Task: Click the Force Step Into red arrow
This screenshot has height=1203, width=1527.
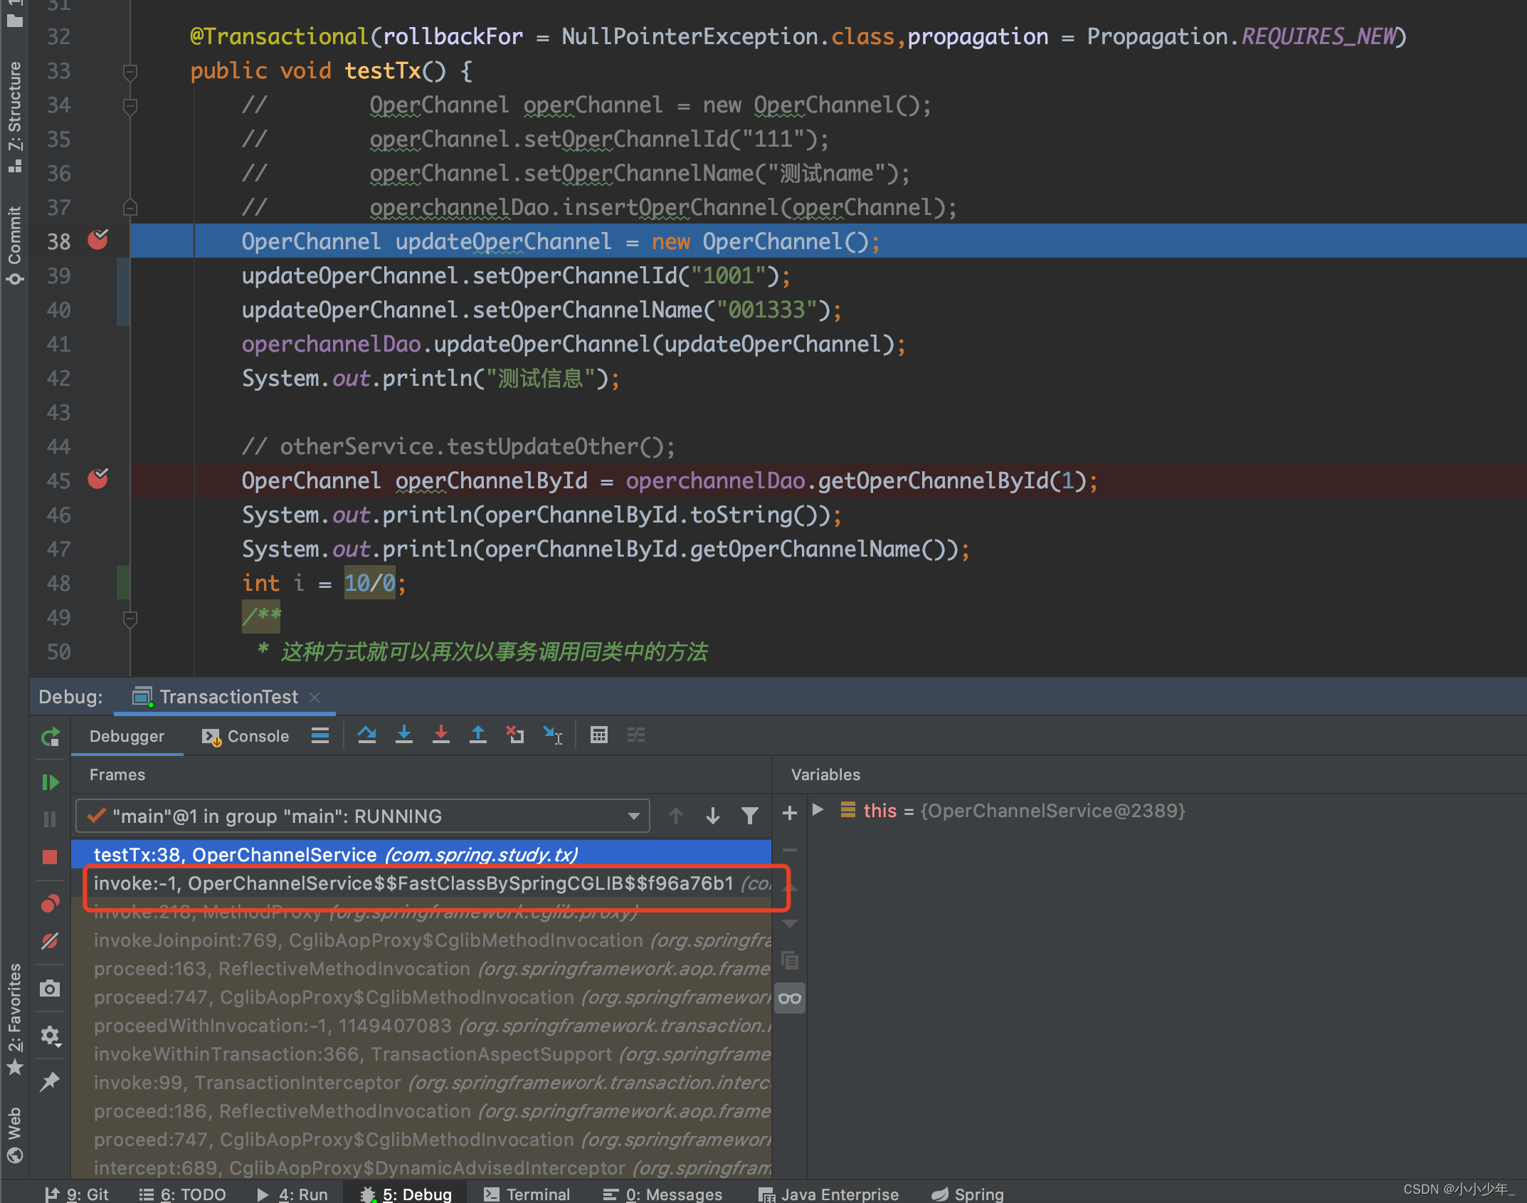Action: [440, 735]
